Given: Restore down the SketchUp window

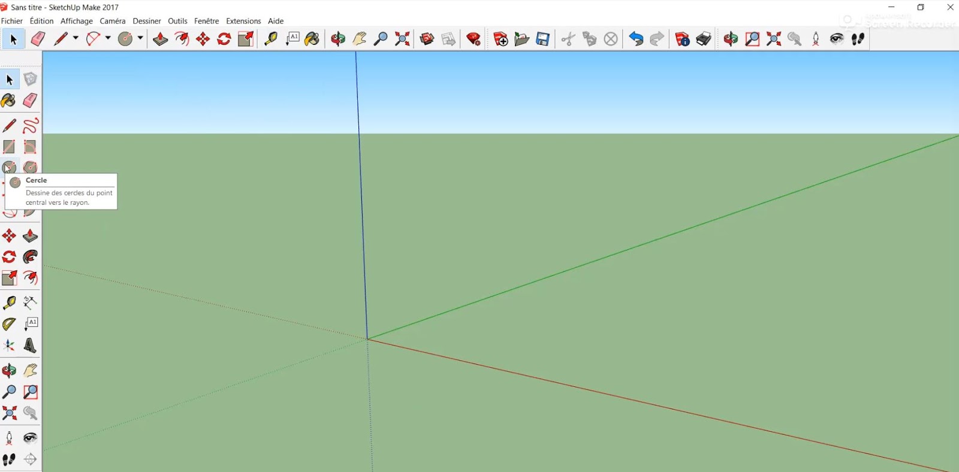Looking at the screenshot, I should (921, 7).
